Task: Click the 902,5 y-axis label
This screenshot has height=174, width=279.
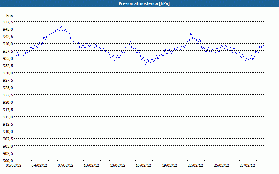Action: click(8, 153)
